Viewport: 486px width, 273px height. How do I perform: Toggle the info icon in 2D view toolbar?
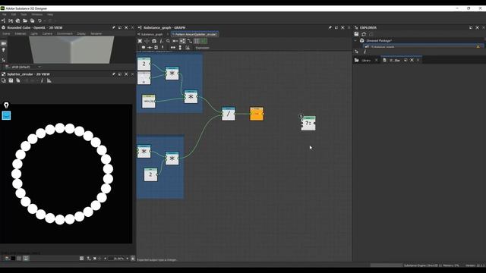click(42, 80)
